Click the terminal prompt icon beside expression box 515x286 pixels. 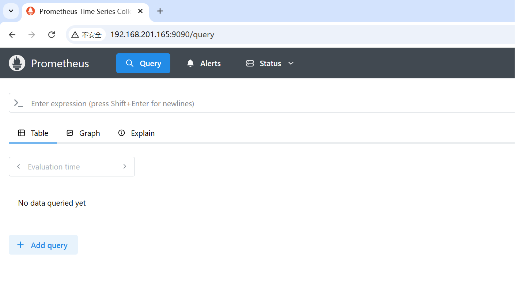[x=19, y=103]
